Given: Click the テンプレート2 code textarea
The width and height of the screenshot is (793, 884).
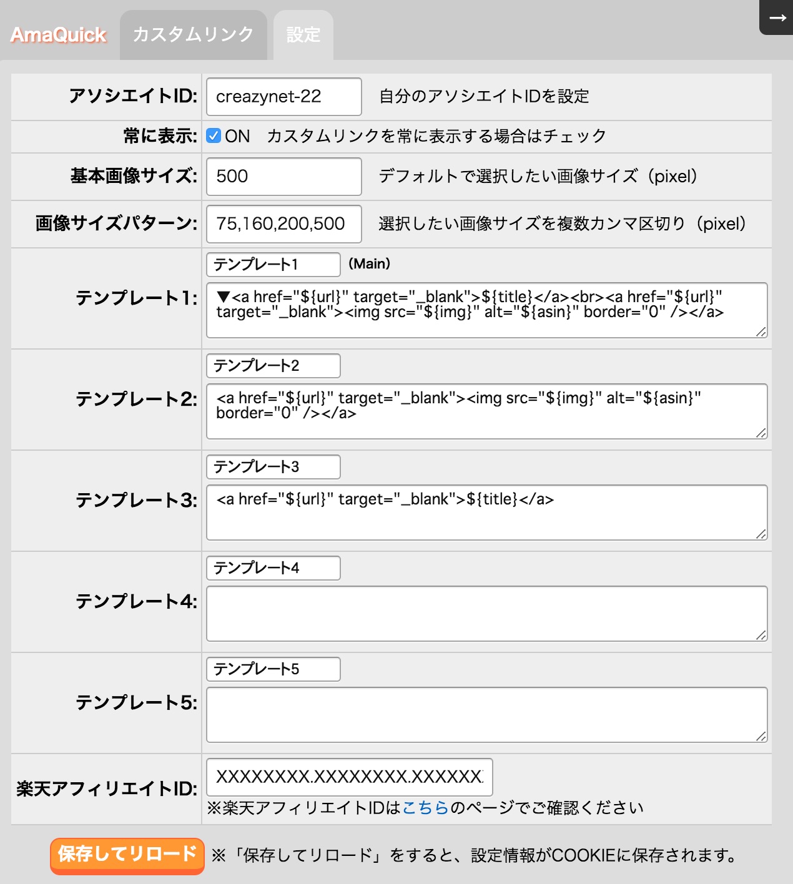Looking at the screenshot, I should coord(486,411).
